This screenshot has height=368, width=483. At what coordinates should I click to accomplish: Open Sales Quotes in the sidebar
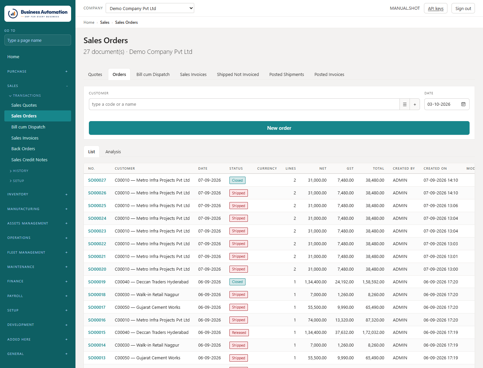coord(38,105)
